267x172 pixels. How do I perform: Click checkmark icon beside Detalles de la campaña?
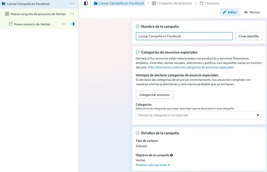coord(138,133)
